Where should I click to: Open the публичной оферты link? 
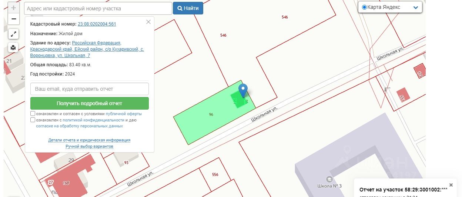[124, 114]
